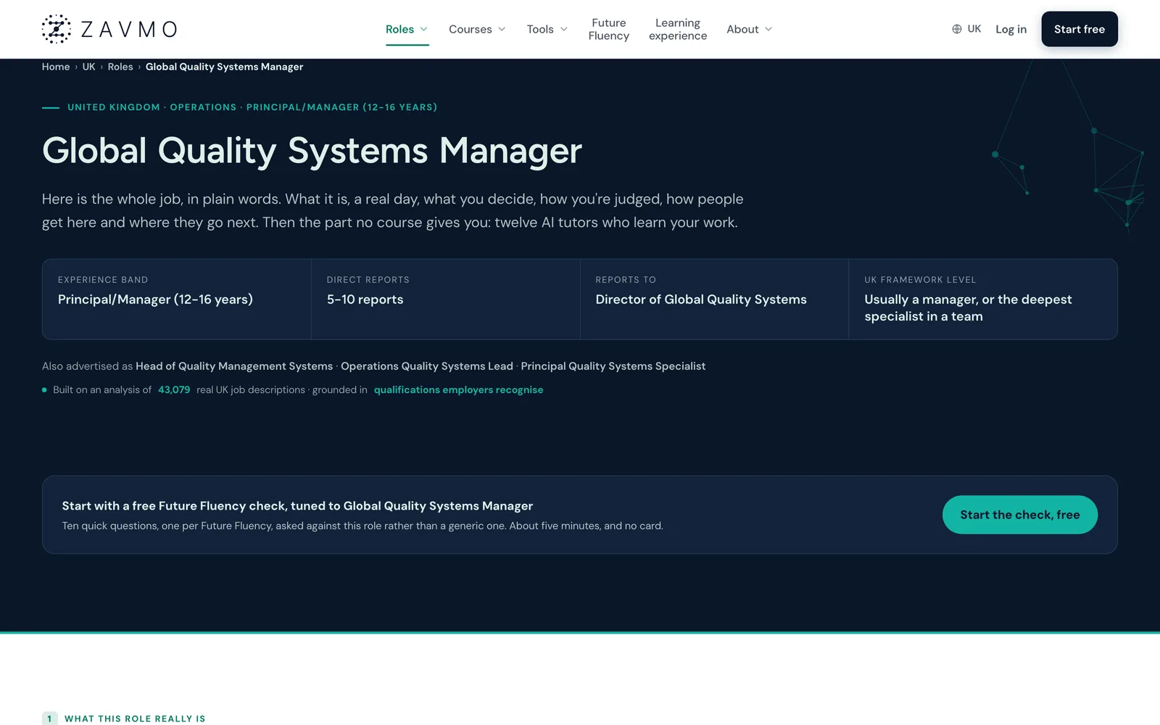Expand the About menu chevron

click(x=768, y=29)
